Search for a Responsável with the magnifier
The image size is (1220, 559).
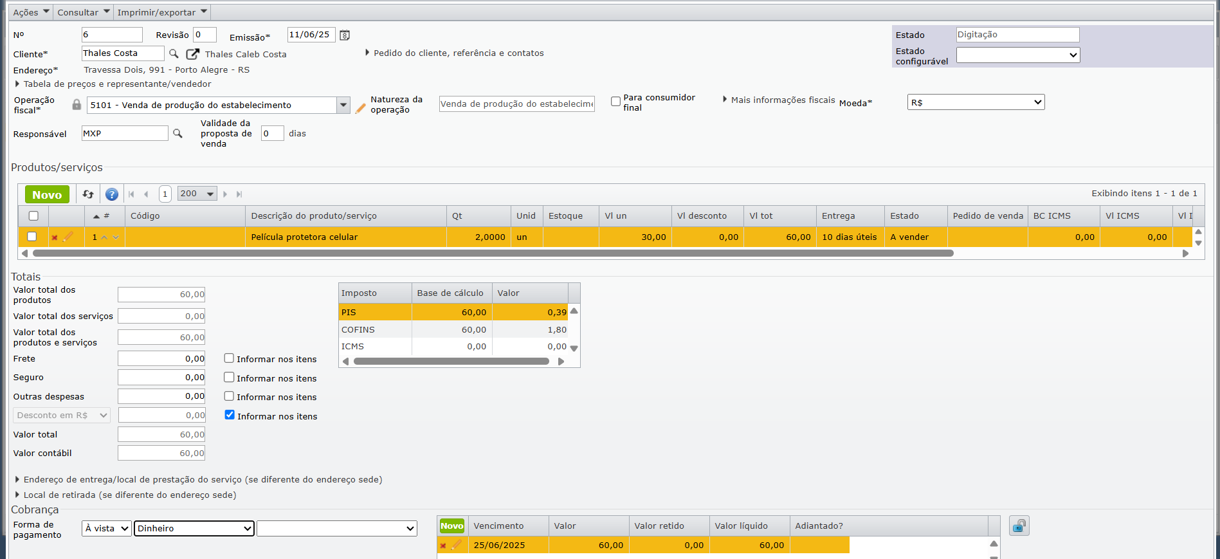(x=178, y=133)
